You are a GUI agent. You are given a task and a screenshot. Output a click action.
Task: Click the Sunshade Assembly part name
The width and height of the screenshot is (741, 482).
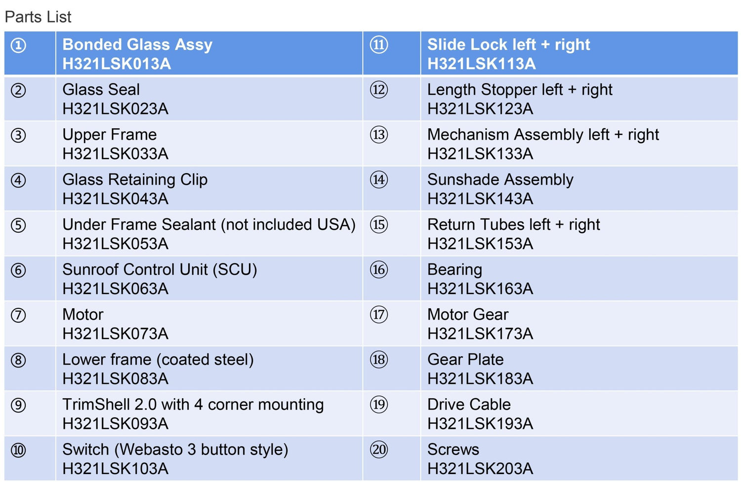click(x=500, y=180)
